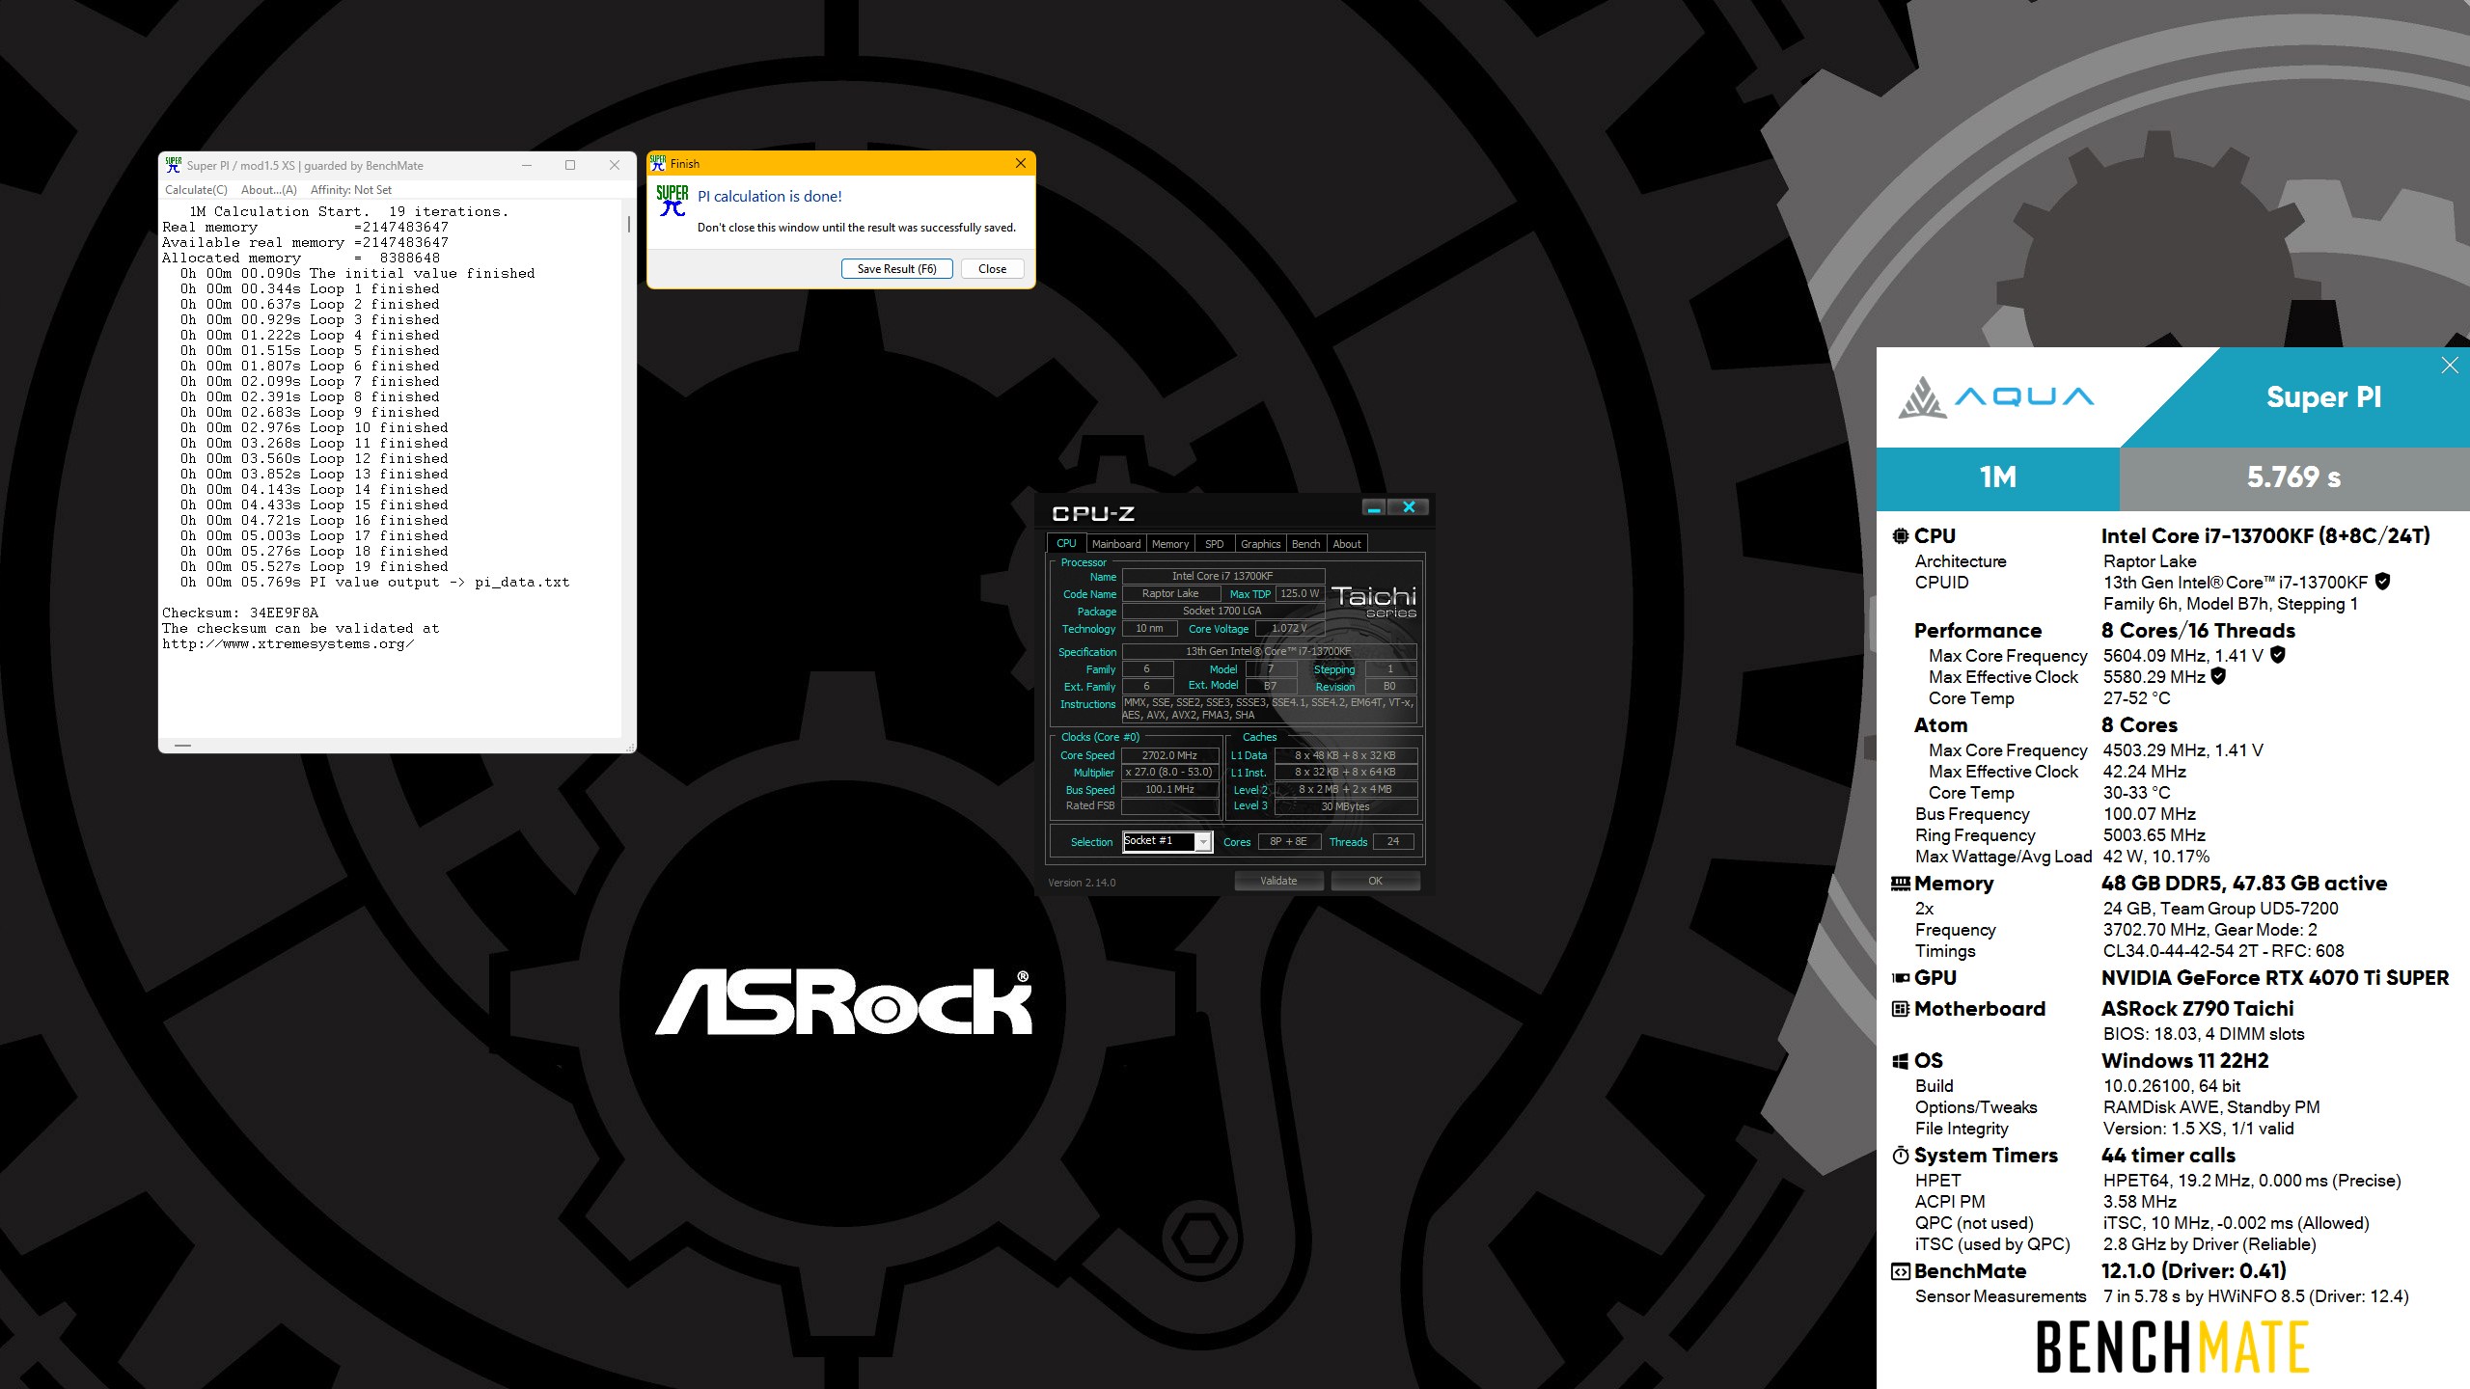Viewport: 2470px width, 1389px height.
Task: Open the About...(A) menu
Action: coord(268,190)
